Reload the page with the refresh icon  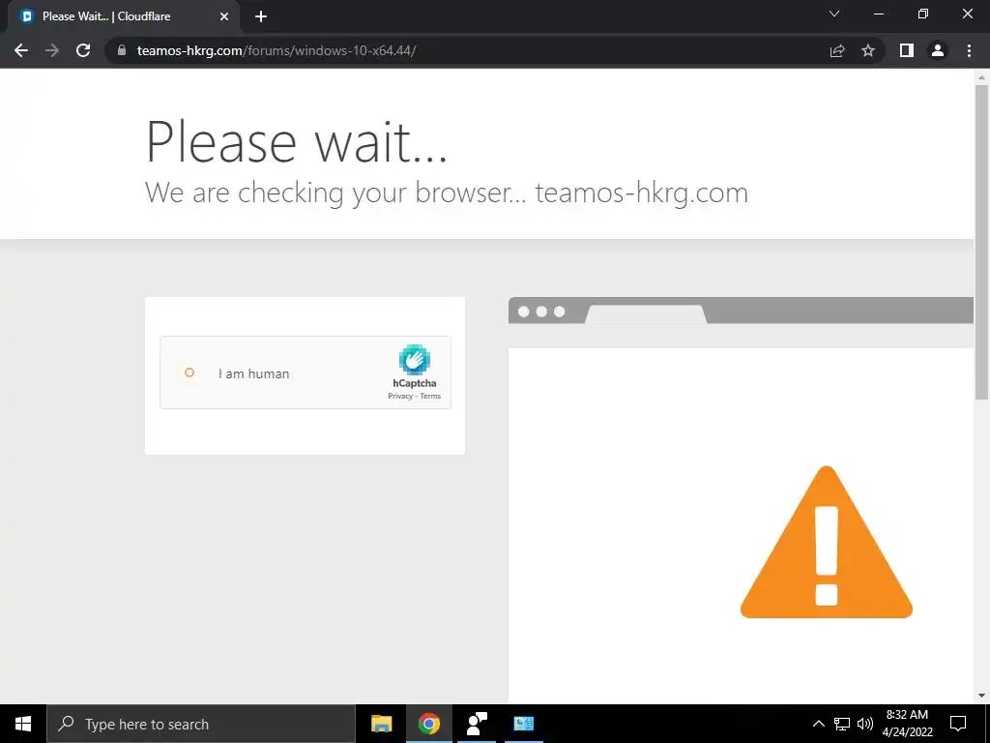(83, 50)
